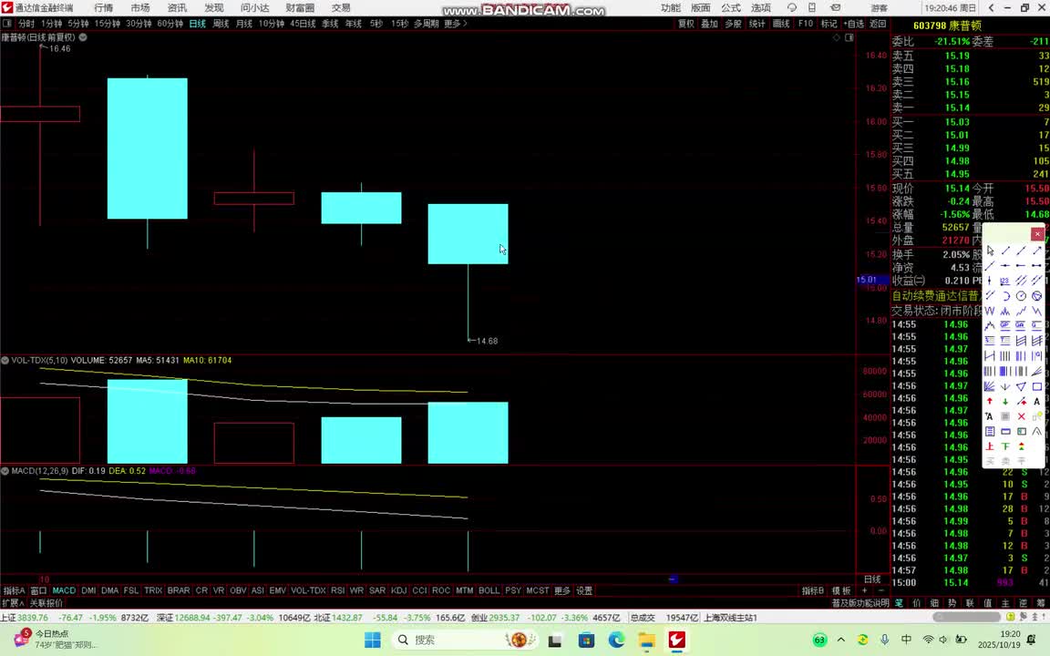Select the KDJ indicator tab
This screenshot has width=1050, height=656.
coord(398,590)
